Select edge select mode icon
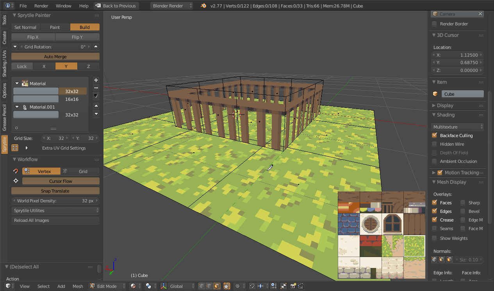 click(x=209, y=286)
